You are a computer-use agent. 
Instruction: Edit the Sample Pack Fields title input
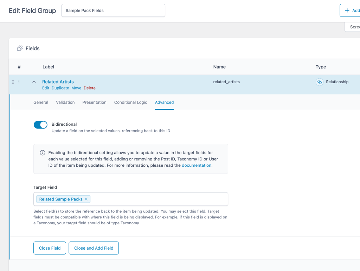(x=113, y=11)
